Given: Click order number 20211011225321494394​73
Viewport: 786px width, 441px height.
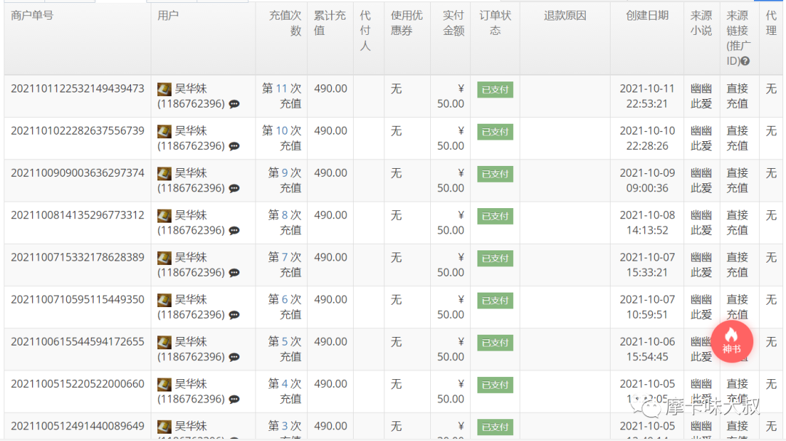Looking at the screenshot, I should [x=78, y=89].
